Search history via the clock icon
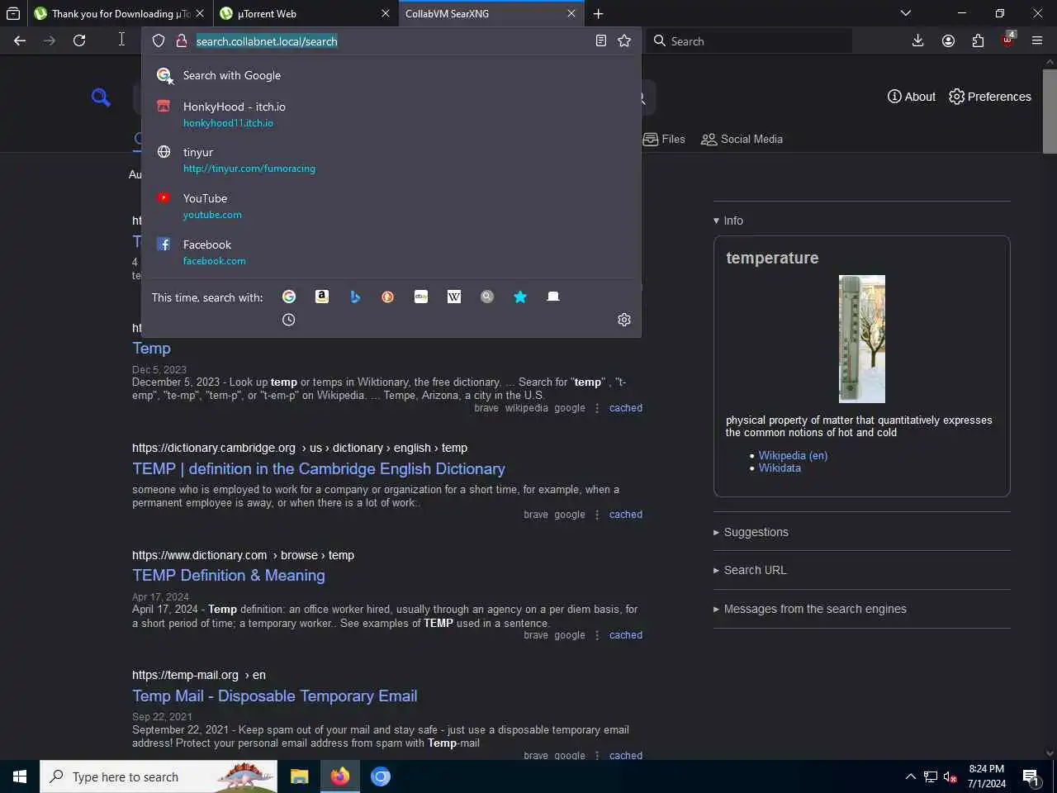Image resolution: width=1057 pixels, height=793 pixels. [x=289, y=320]
